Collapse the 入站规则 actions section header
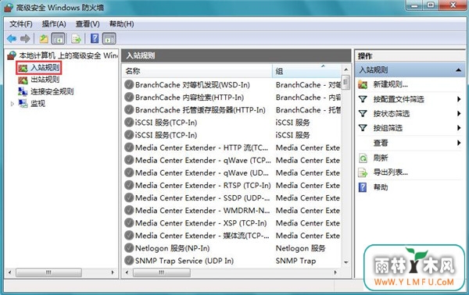Viewport: 469px width, 295px height. (x=458, y=70)
